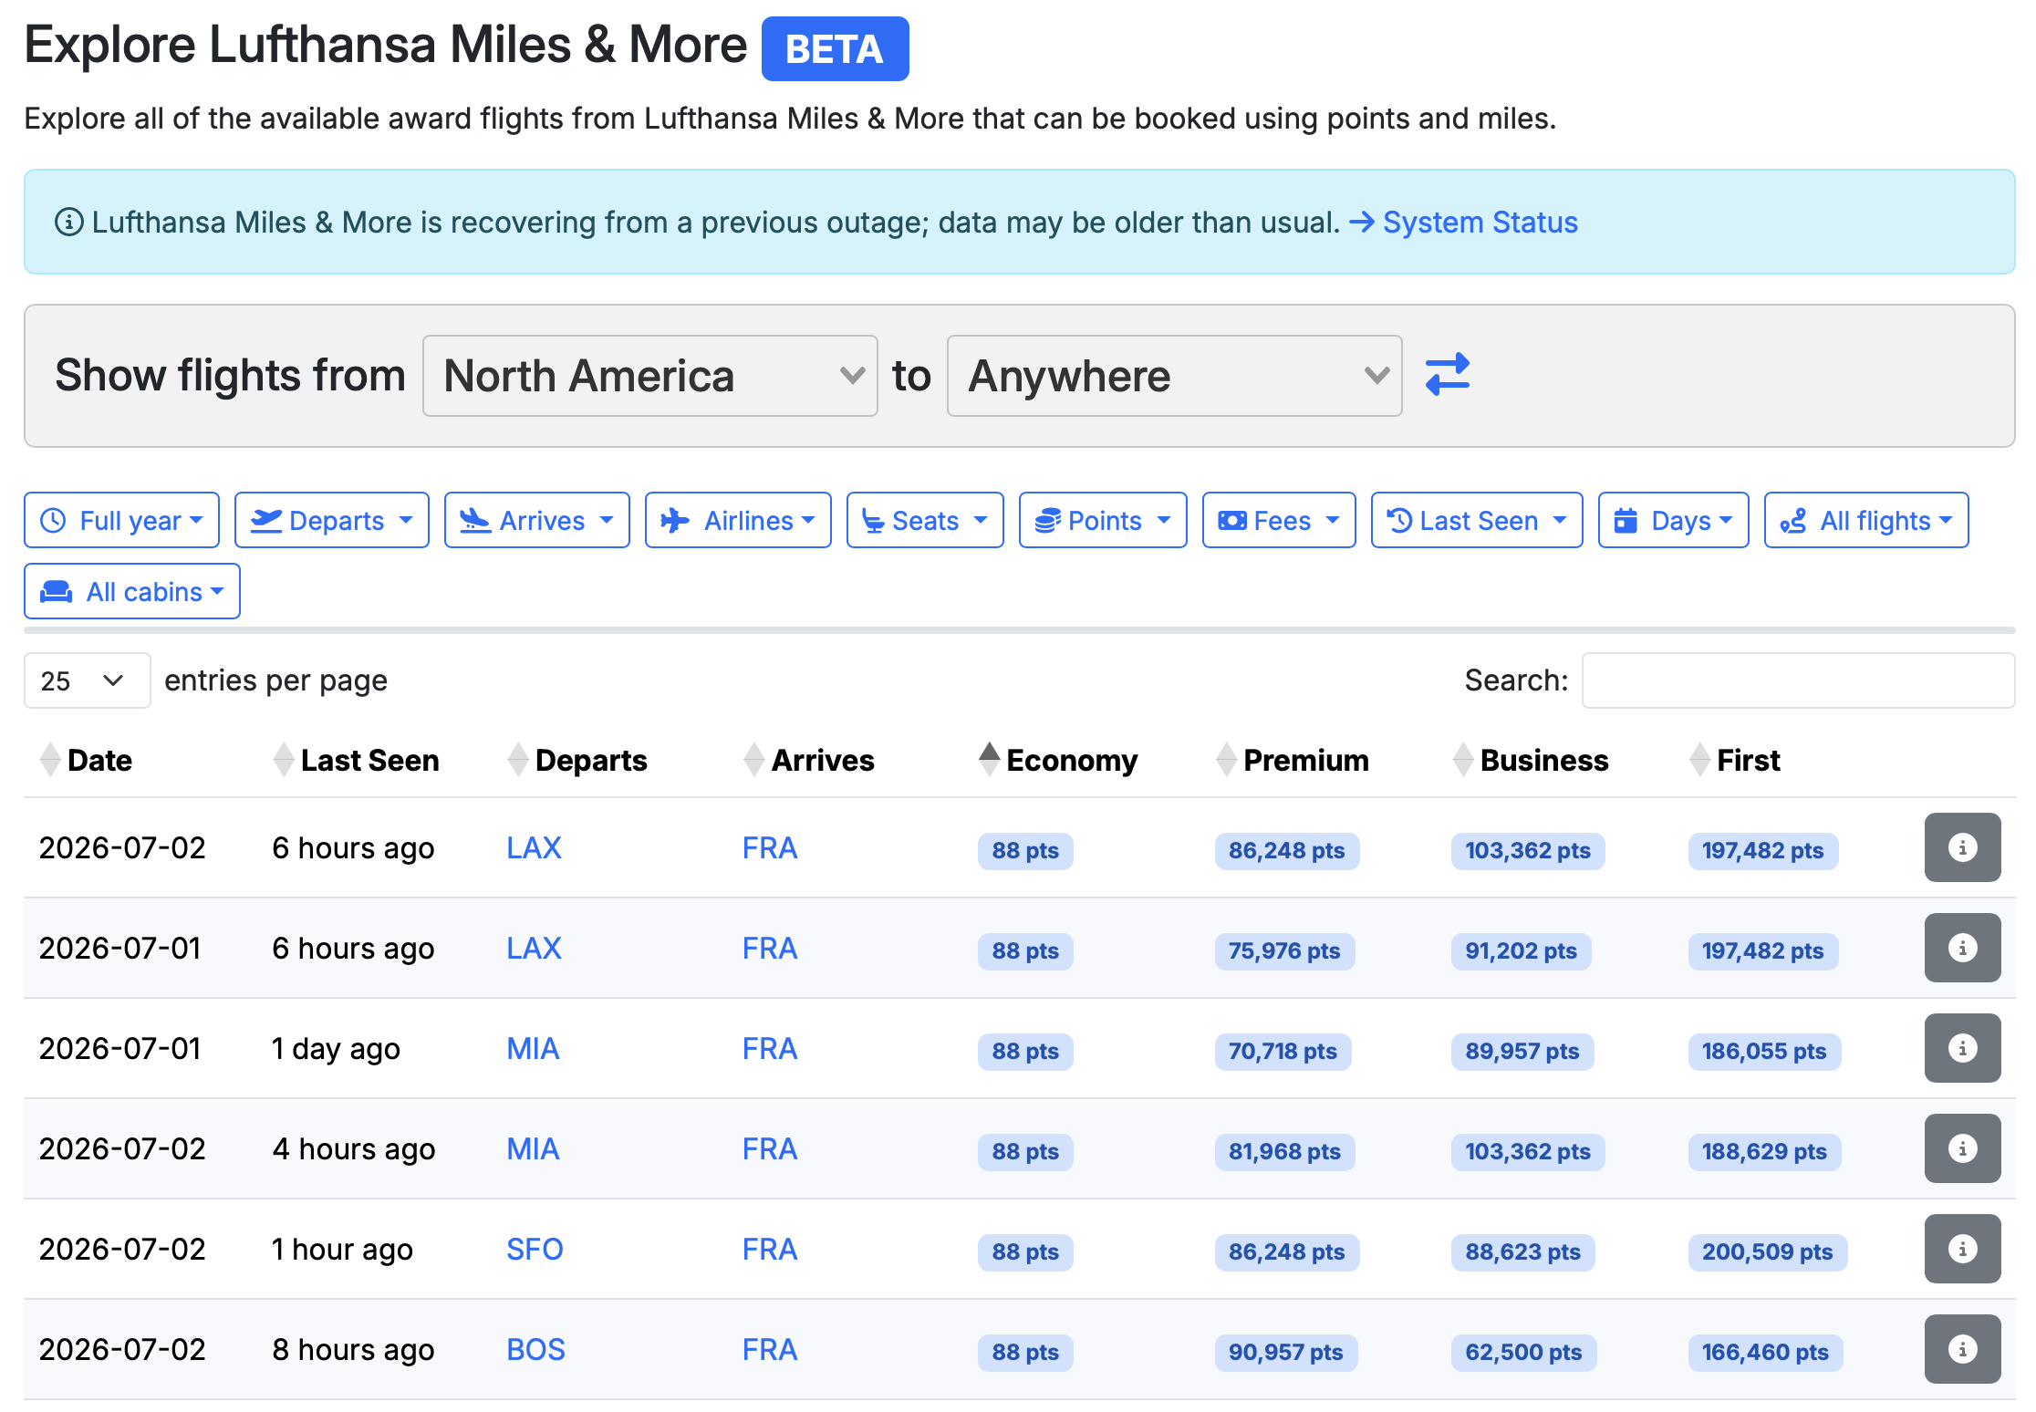The width and height of the screenshot is (2036, 1412).
Task: Open LAX link in 2026-07-02 row
Action: pyautogui.click(x=534, y=847)
